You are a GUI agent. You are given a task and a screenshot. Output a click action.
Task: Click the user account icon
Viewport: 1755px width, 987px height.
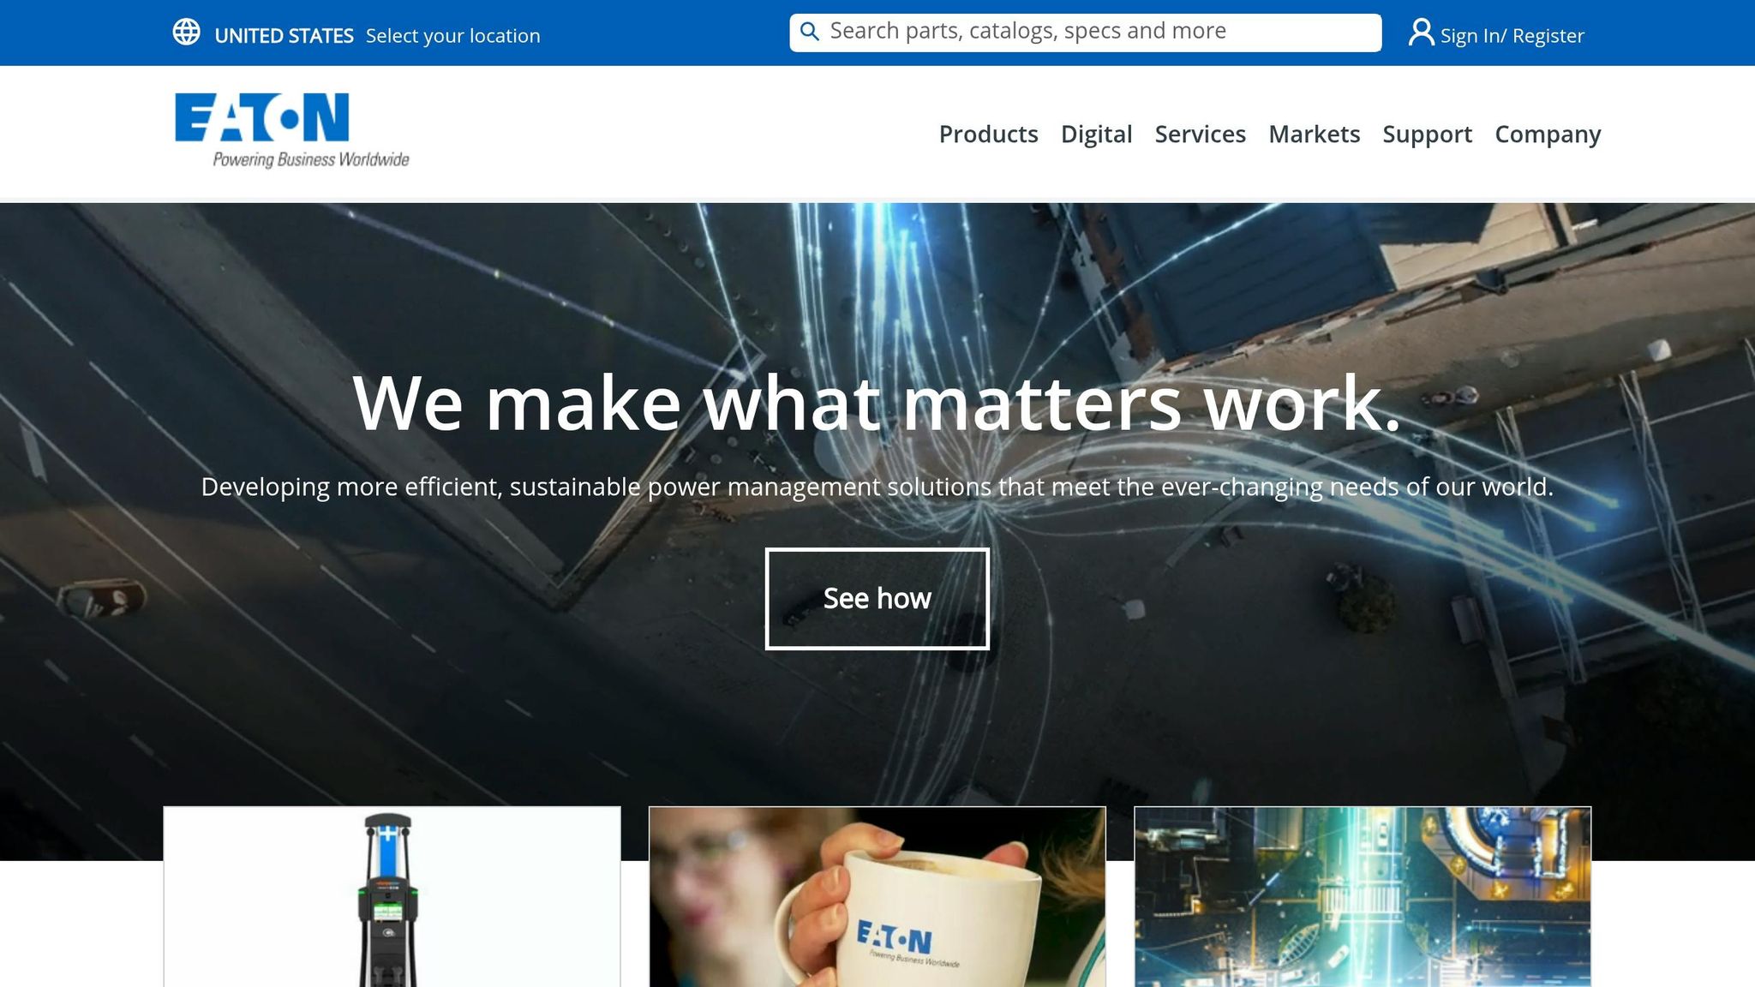(x=1421, y=33)
